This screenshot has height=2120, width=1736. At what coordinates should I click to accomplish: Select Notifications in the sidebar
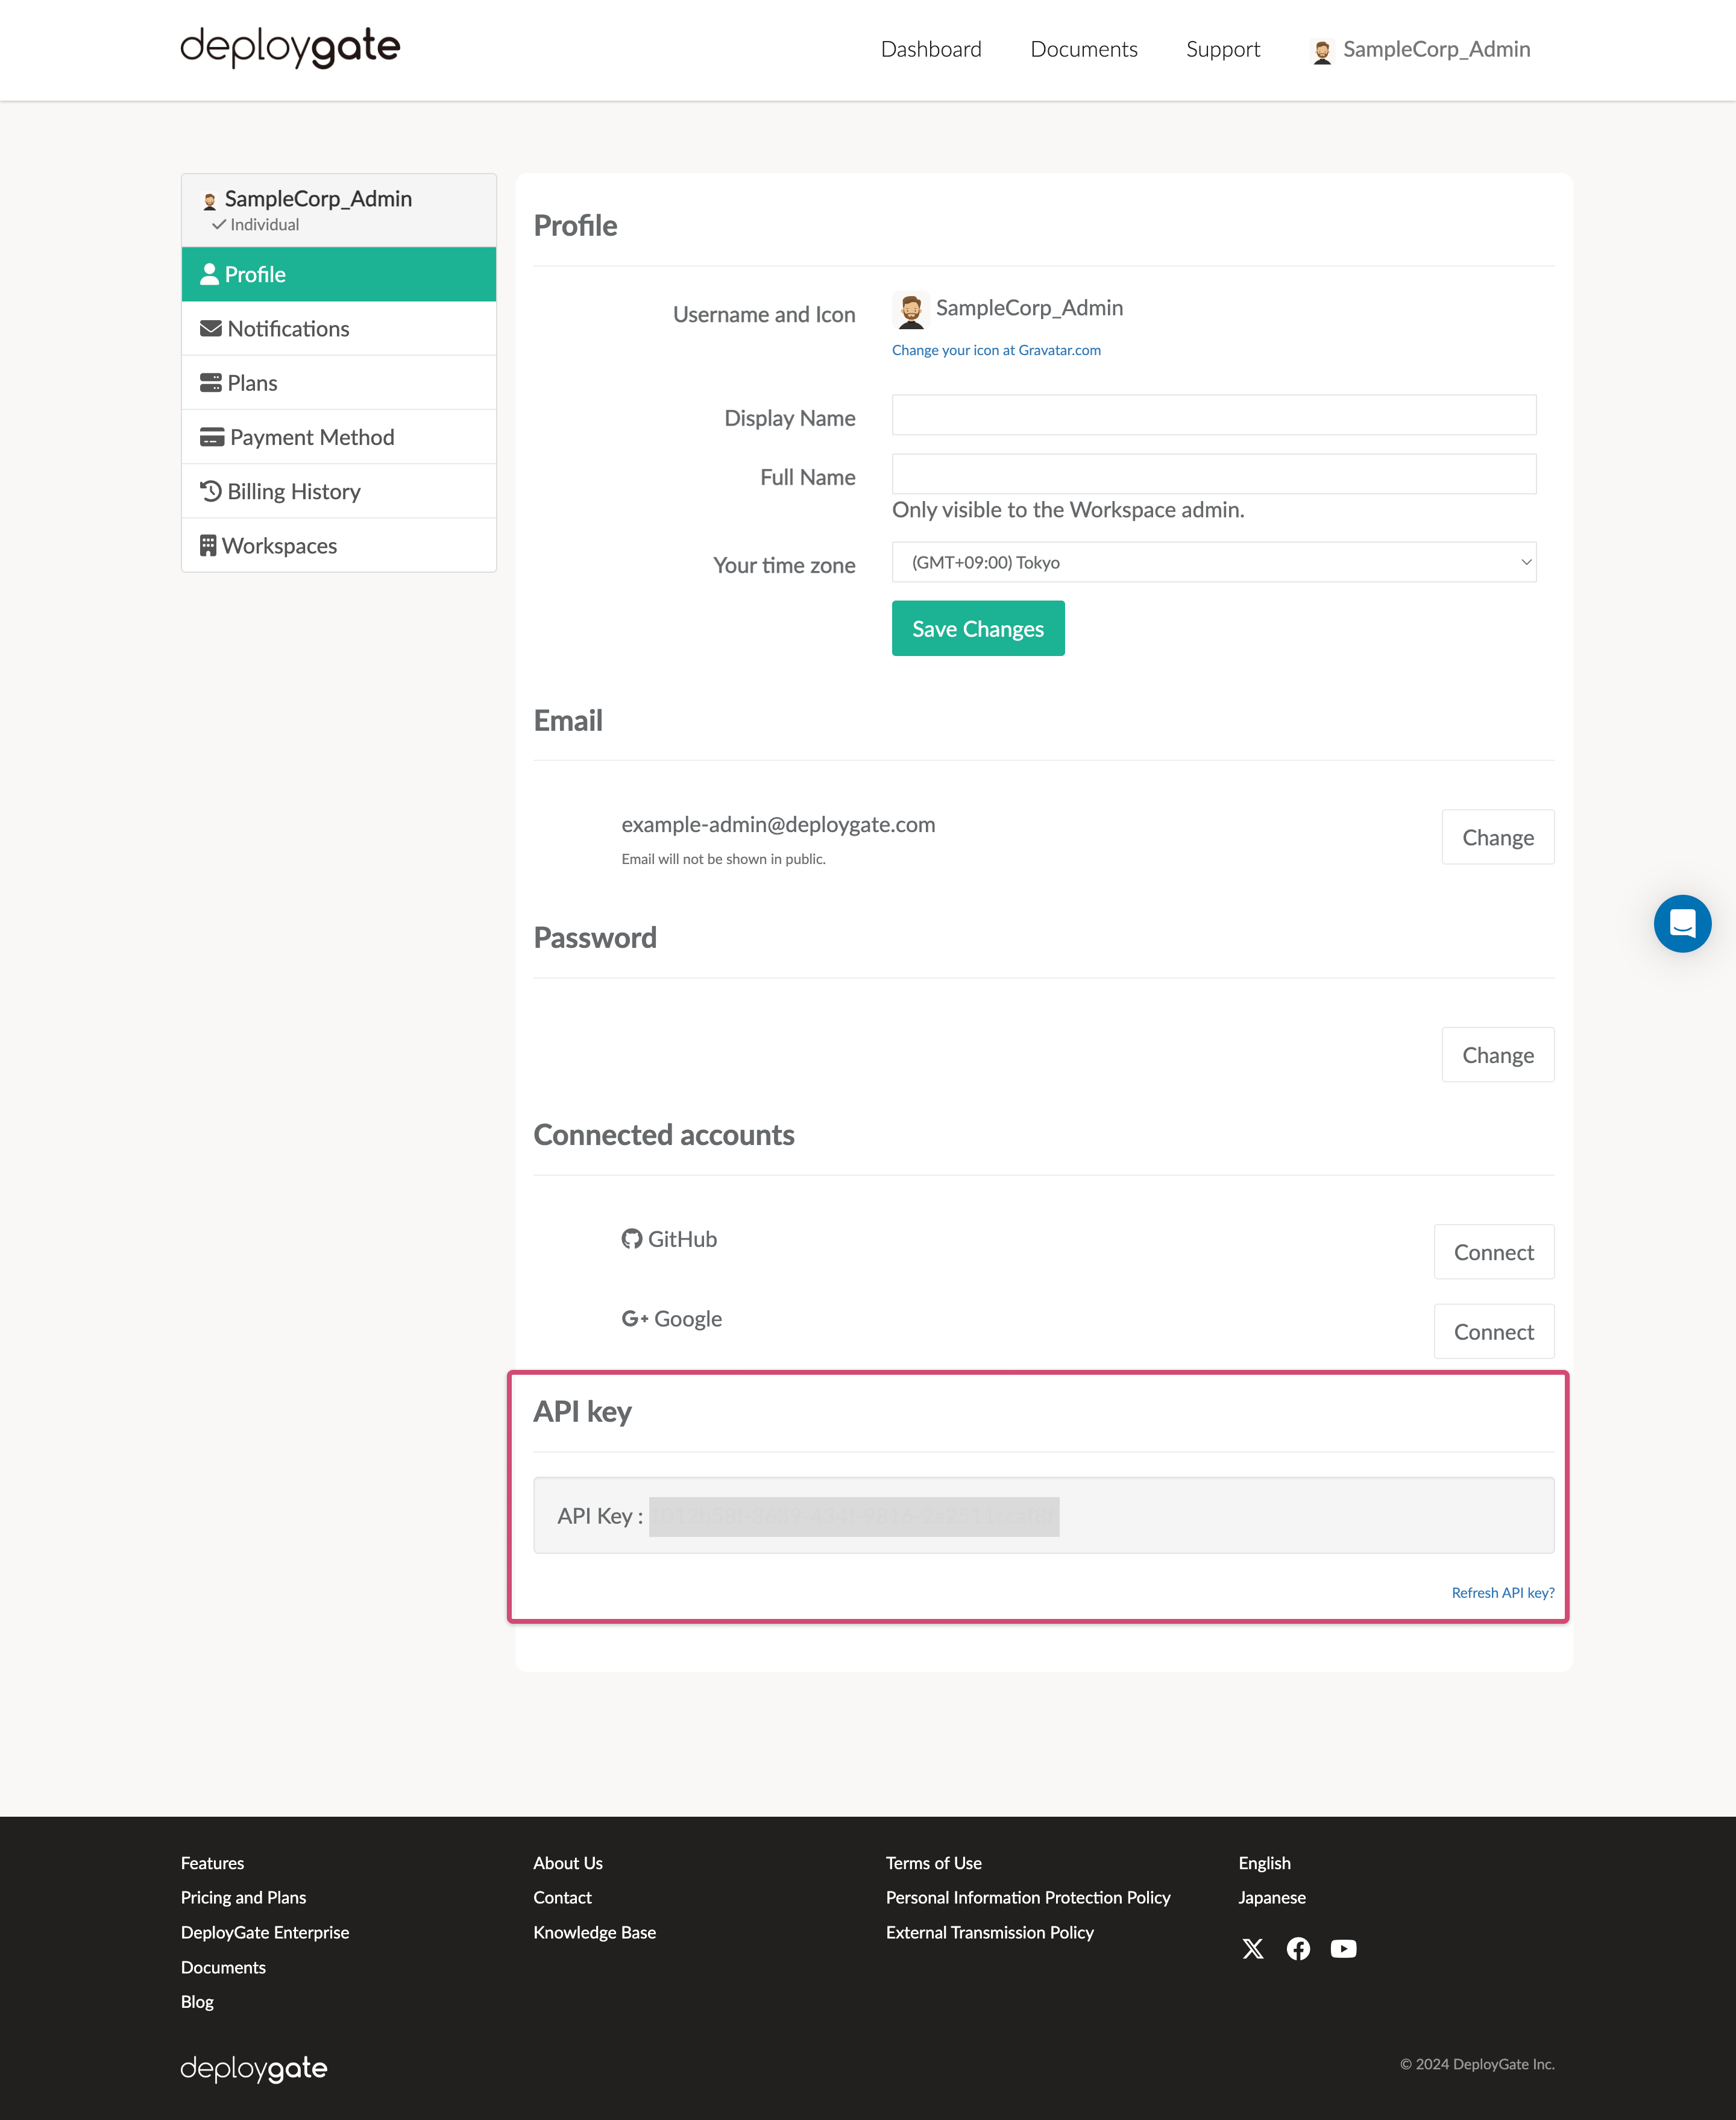pyautogui.click(x=287, y=328)
